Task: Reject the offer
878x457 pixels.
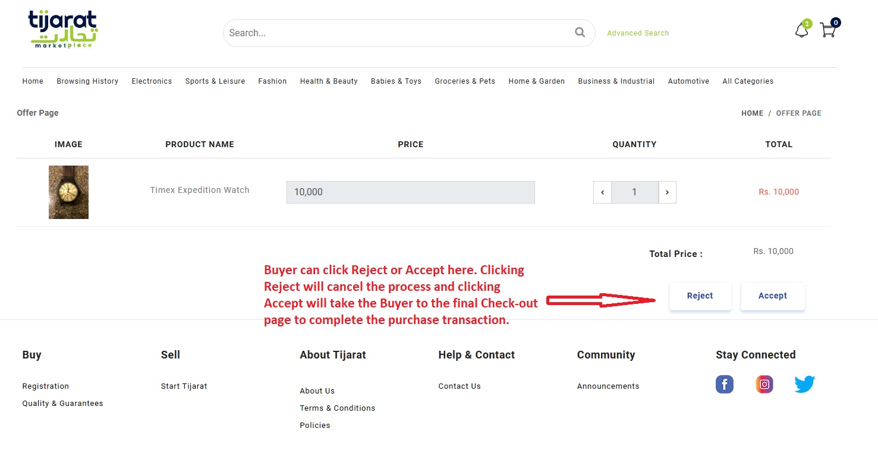Action: (700, 296)
